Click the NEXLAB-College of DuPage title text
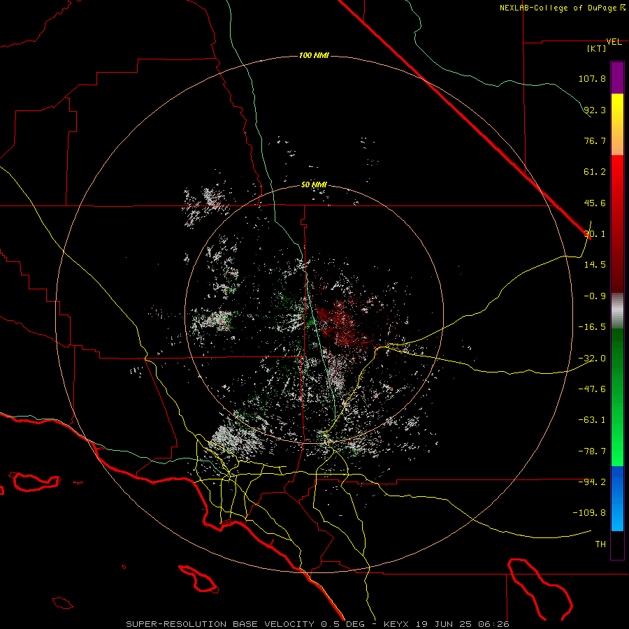Image resolution: width=629 pixels, height=629 pixels. pyautogui.click(x=562, y=8)
